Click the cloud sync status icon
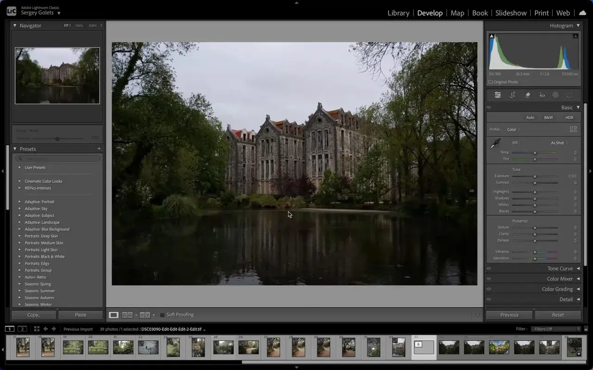The width and height of the screenshot is (593, 370). [x=582, y=12]
